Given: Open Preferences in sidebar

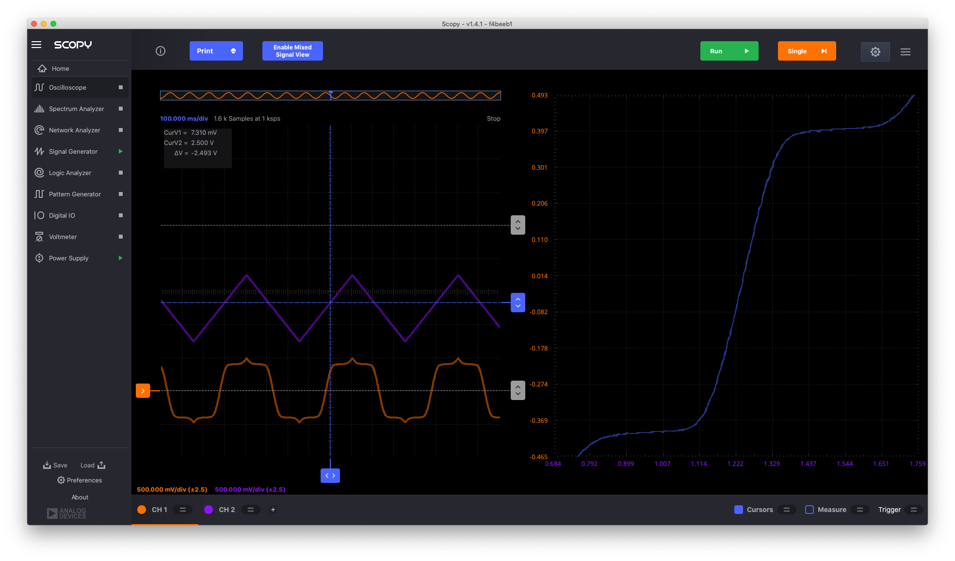Looking at the screenshot, I should coord(80,480).
